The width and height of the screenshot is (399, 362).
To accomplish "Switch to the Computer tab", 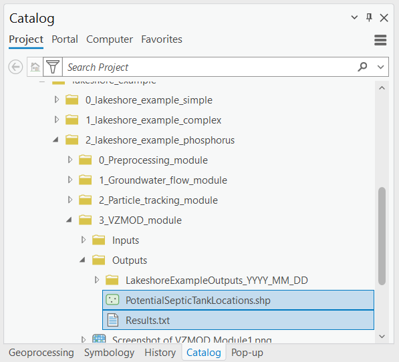I will point(110,39).
